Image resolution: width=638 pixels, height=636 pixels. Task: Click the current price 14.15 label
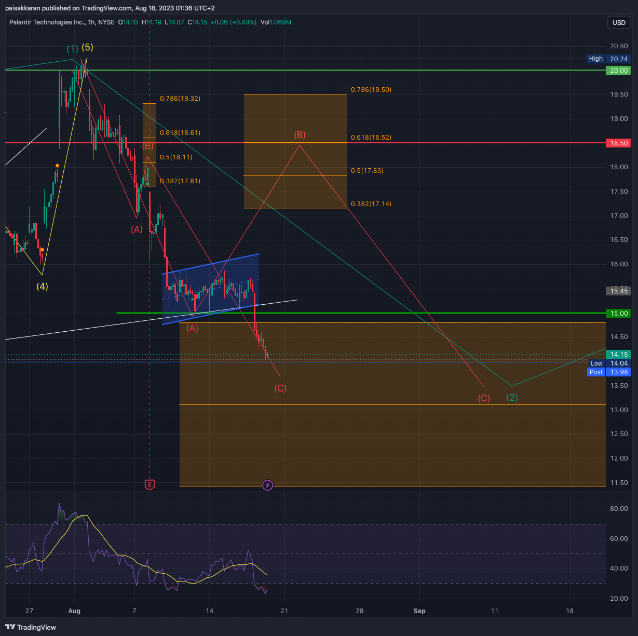point(618,355)
